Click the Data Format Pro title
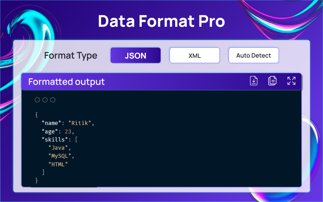 (161, 21)
